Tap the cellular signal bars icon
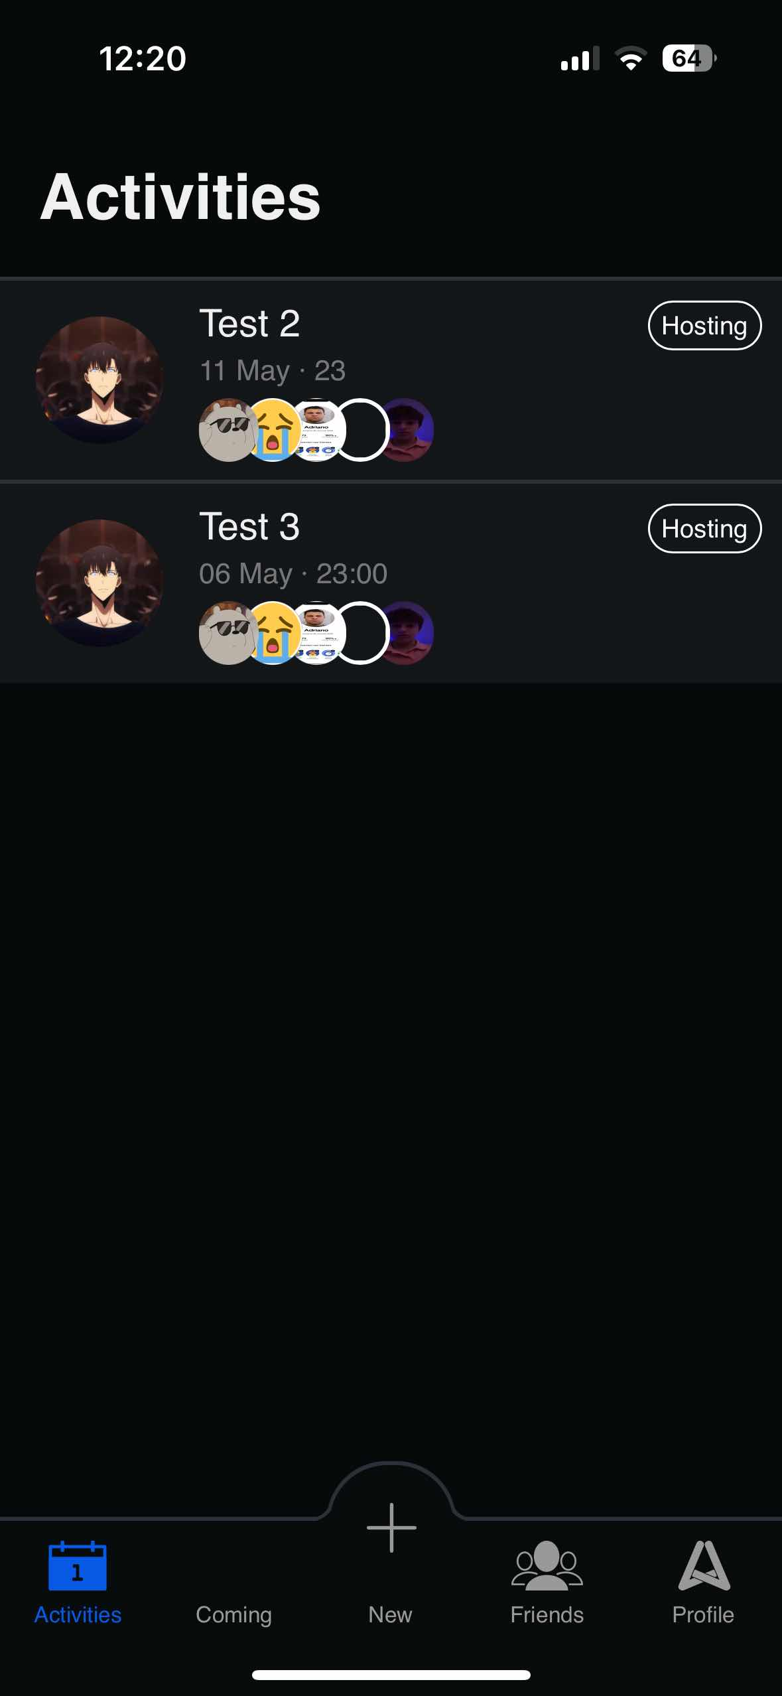The width and height of the screenshot is (782, 1696). pyautogui.click(x=580, y=58)
